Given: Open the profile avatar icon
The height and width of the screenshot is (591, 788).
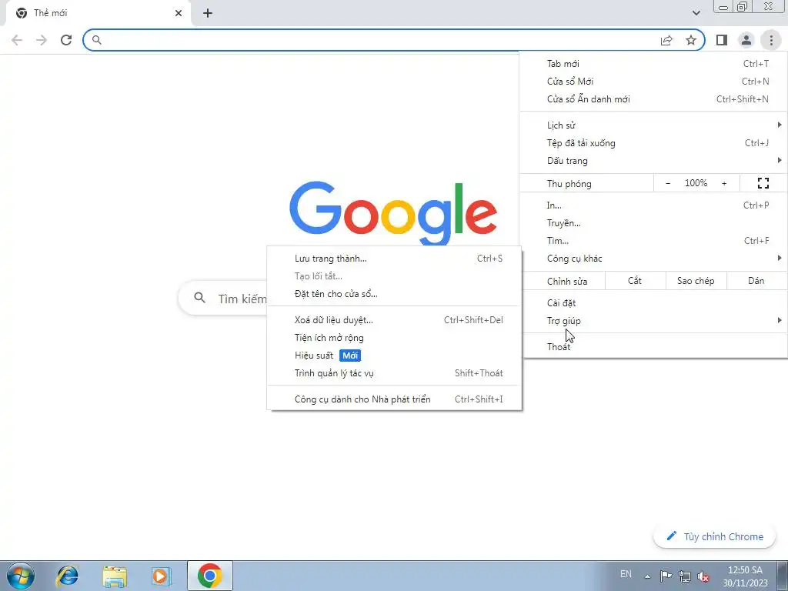Looking at the screenshot, I should (746, 40).
